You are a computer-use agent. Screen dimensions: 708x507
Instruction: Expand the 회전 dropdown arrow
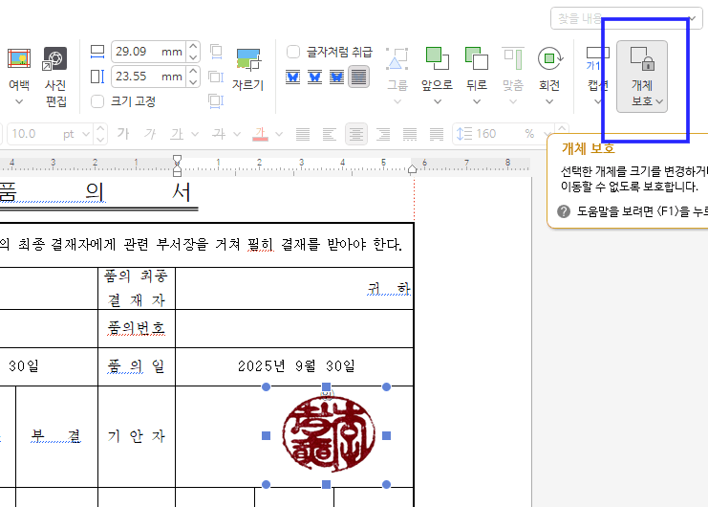pos(549,102)
